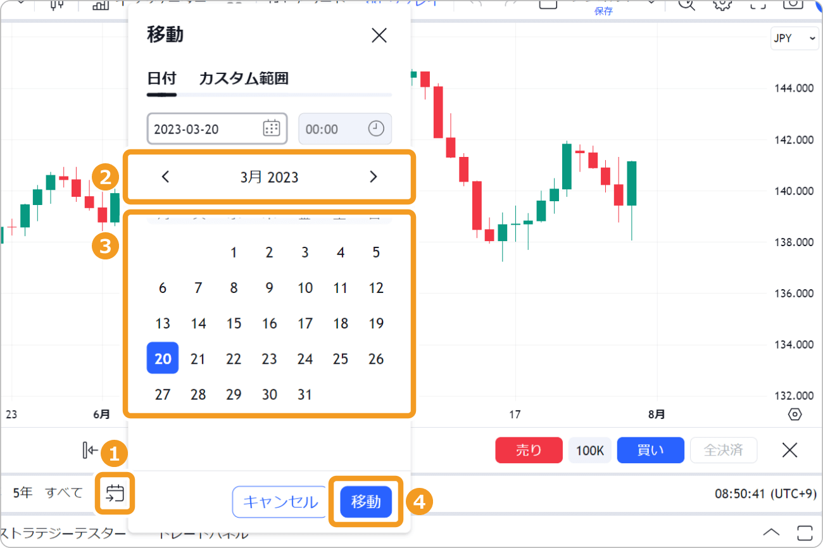Select March 15 in calendar

(x=234, y=324)
